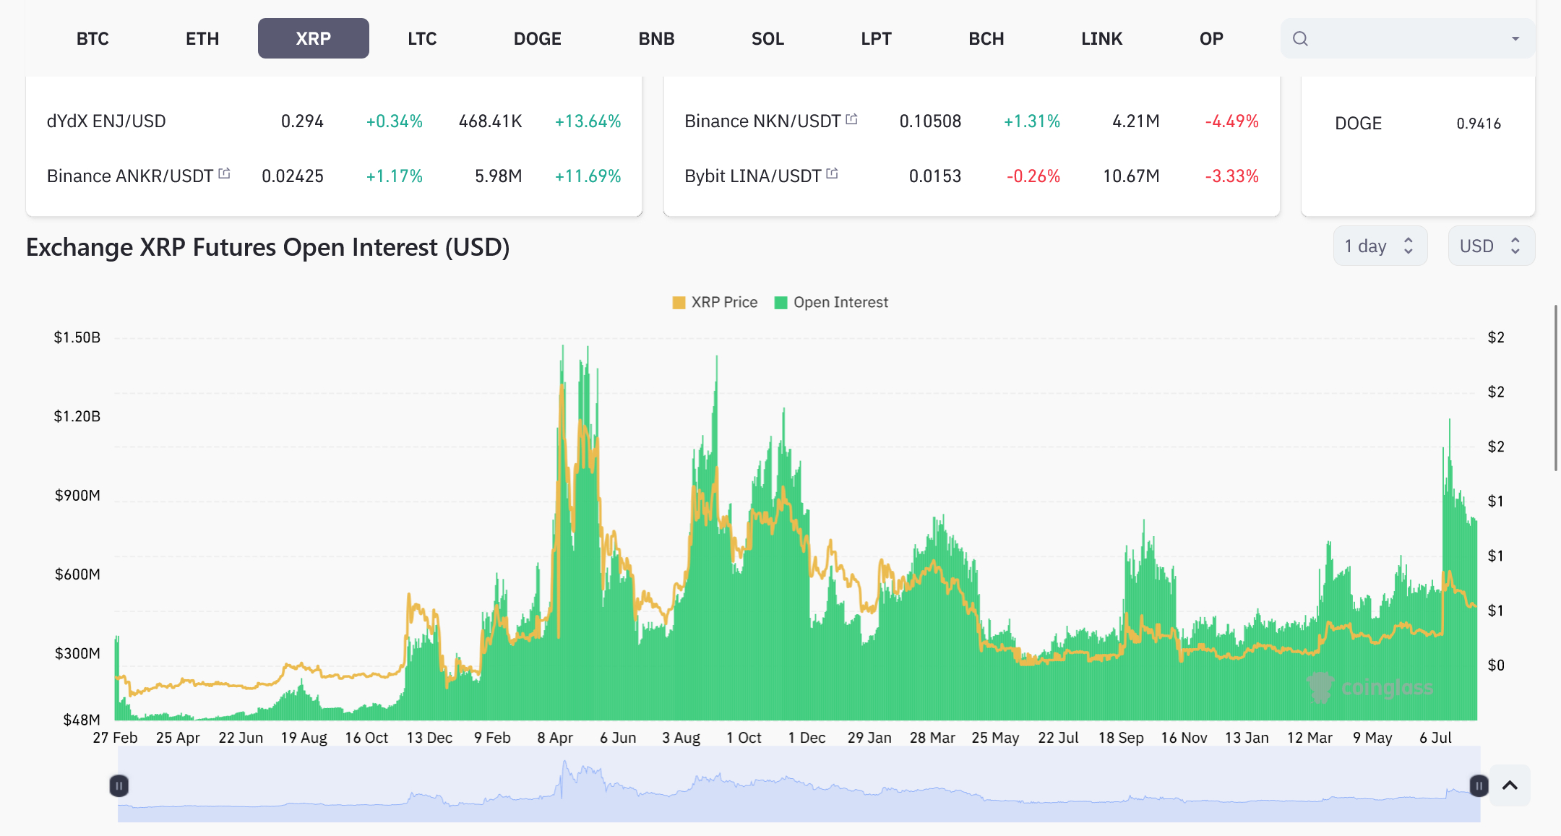Choose the LPT coin tab
The height and width of the screenshot is (836, 1561).
876,38
